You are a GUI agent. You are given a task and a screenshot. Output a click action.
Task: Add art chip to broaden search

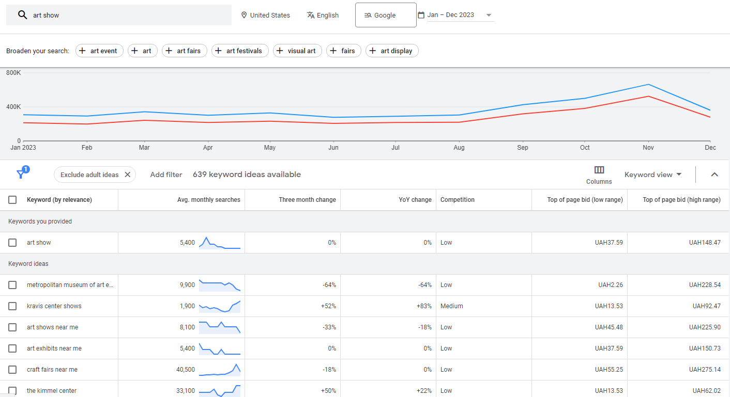[x=143, y=51]
